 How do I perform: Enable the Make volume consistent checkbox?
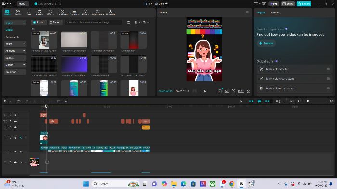(x=328, y=88)
